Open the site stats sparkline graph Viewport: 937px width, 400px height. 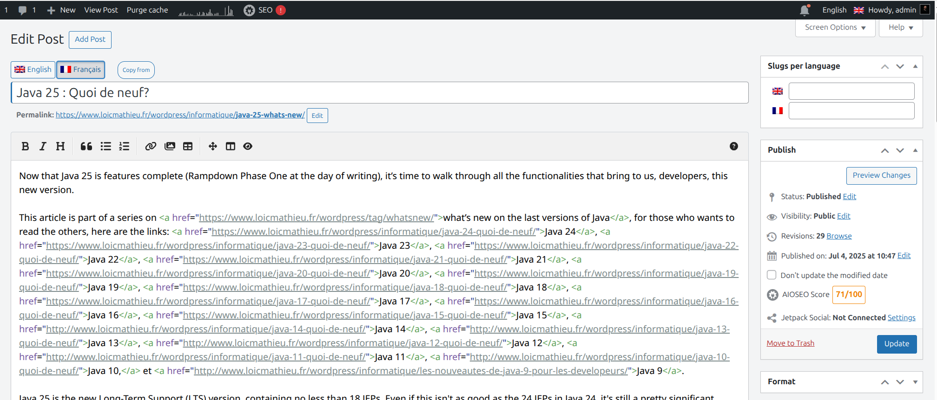(205, 11)
